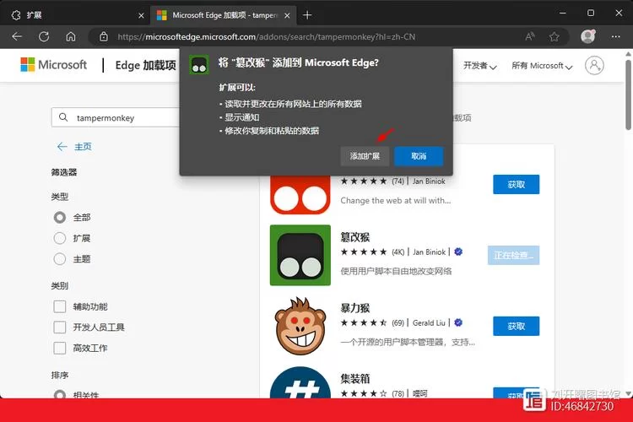
Task: Click the account sign-in circle icon
Action: (x=594, y=66)
